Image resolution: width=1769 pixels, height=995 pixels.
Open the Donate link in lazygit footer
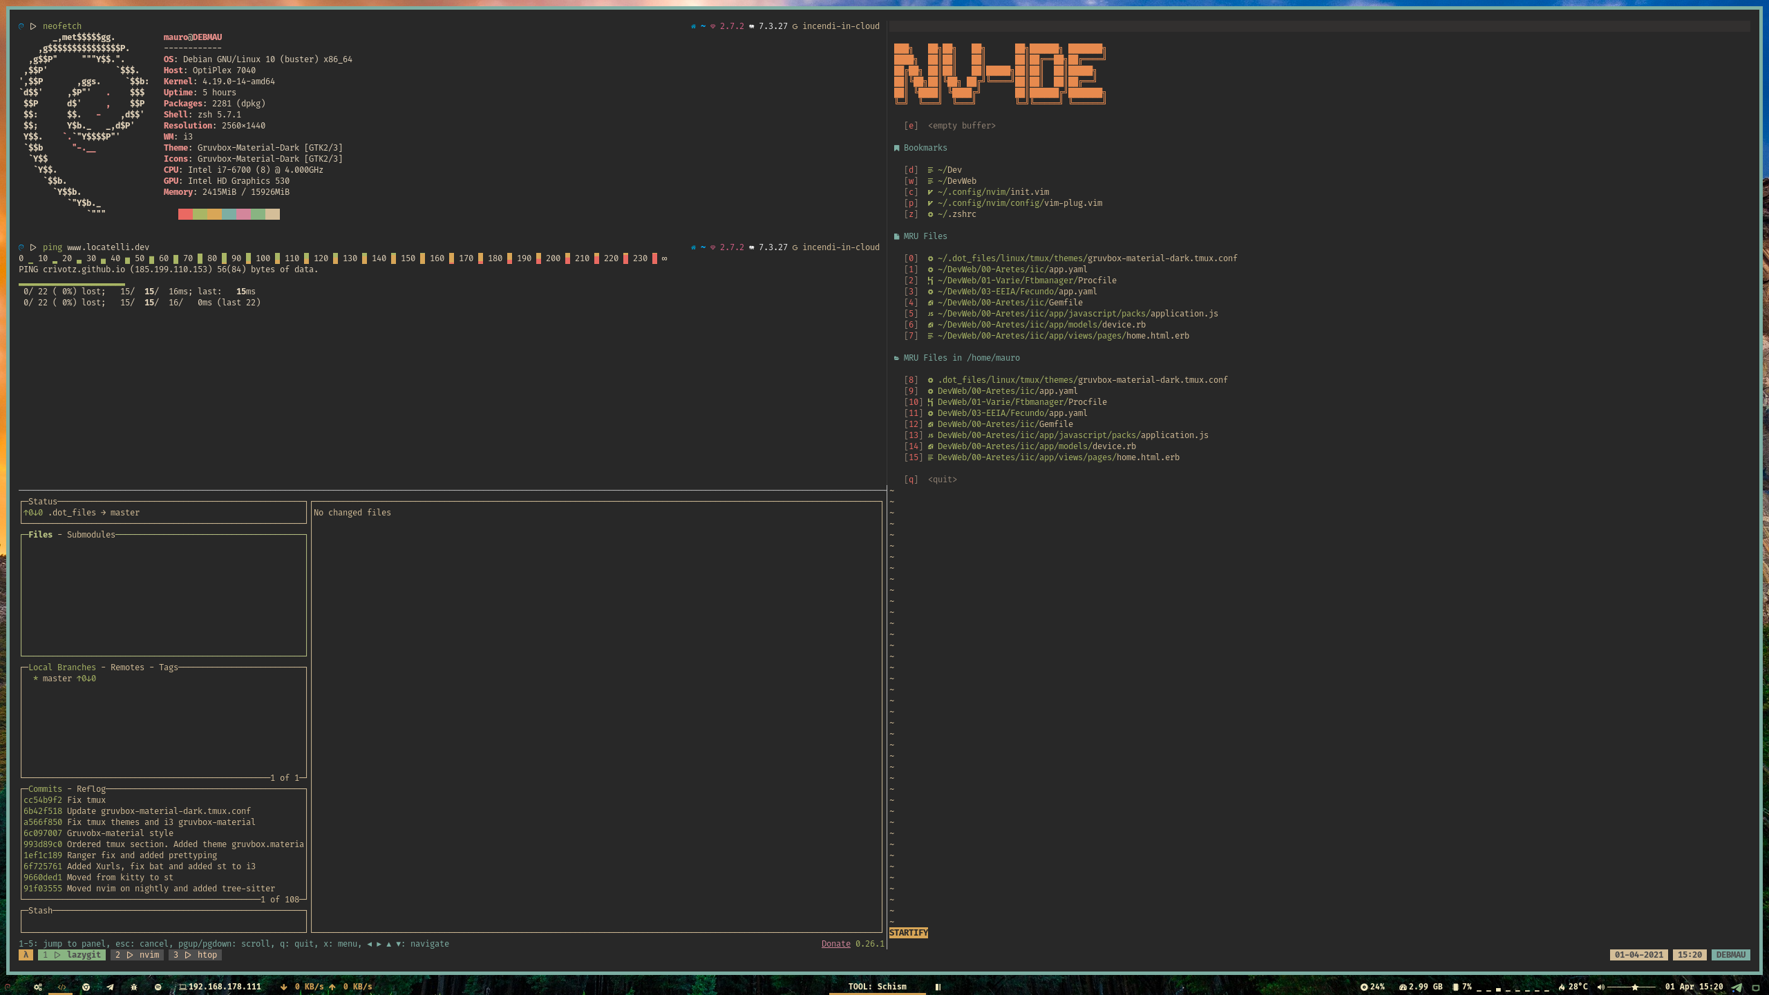click(x=835, y=944)
